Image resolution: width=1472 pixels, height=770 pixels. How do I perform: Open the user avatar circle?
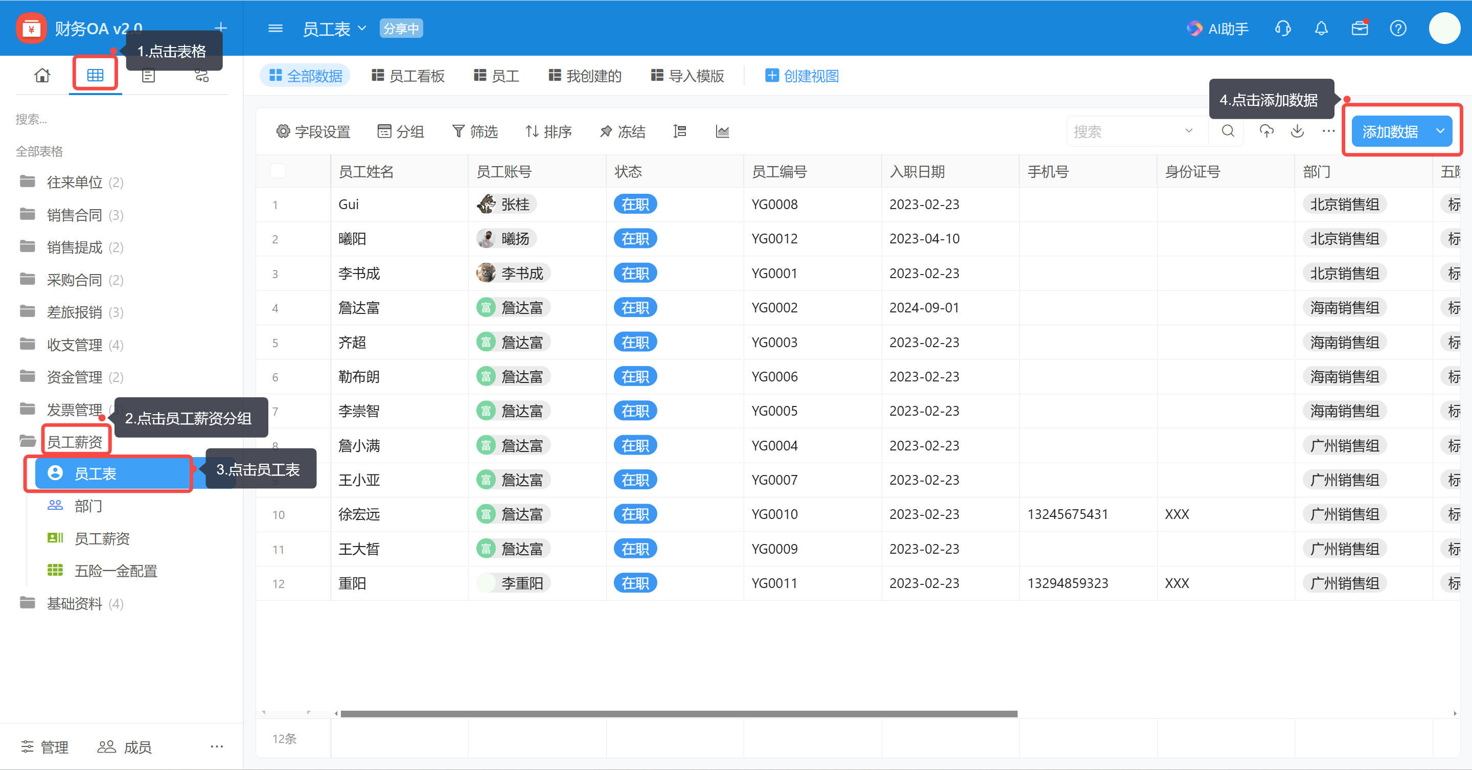click(1444, 28)
